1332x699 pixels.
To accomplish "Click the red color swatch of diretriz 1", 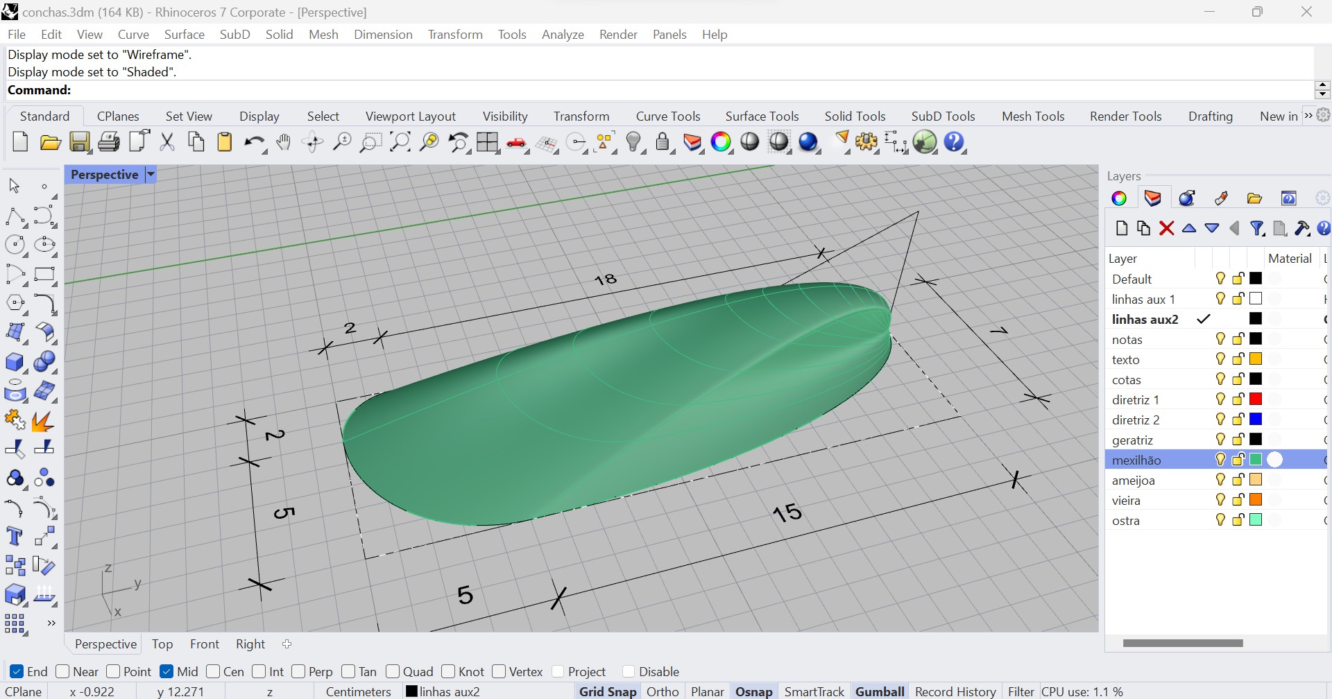I will [1256, 399].
